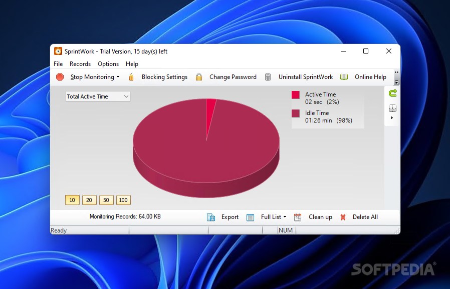Open the Options menu
This screenshot has height=289, width=450.
108,64
